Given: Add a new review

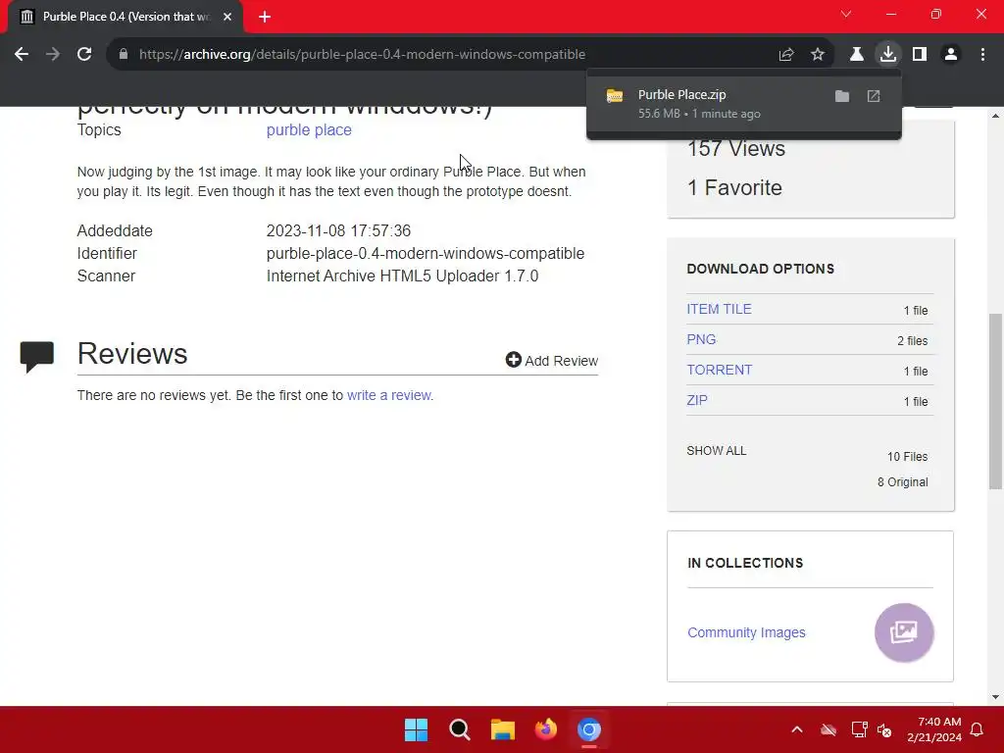Looking at the screenshot, I should coord(552,361).
